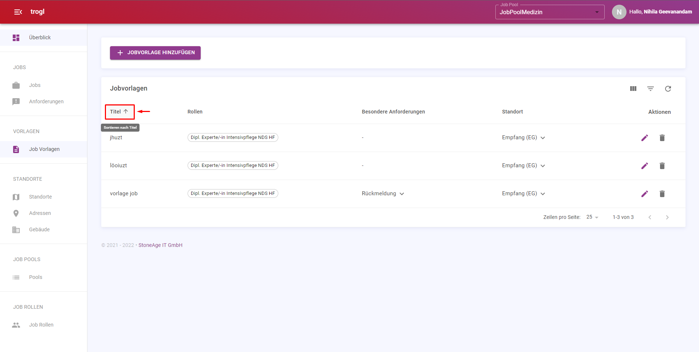Edit the jhuzt template with pencil icon
Screen dimensions: 699x352
click(645, 138)
